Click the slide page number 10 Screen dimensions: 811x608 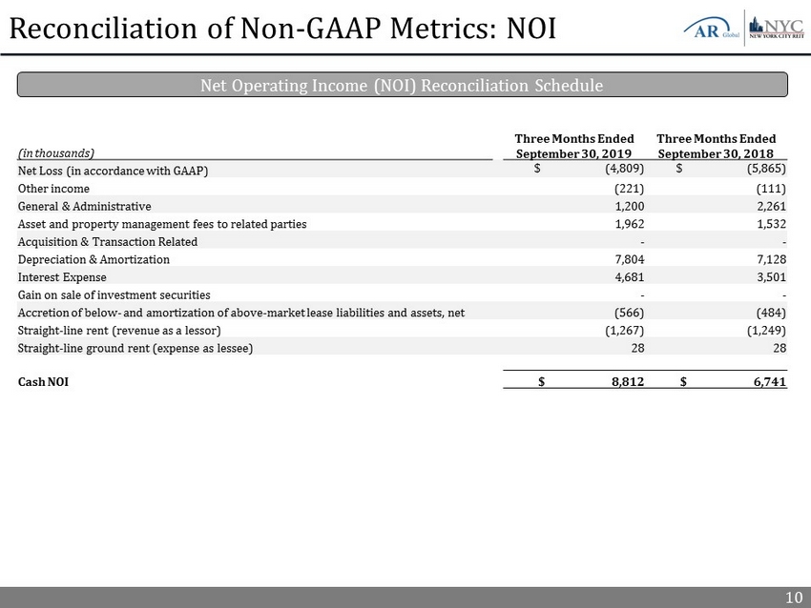coord(793,598)
